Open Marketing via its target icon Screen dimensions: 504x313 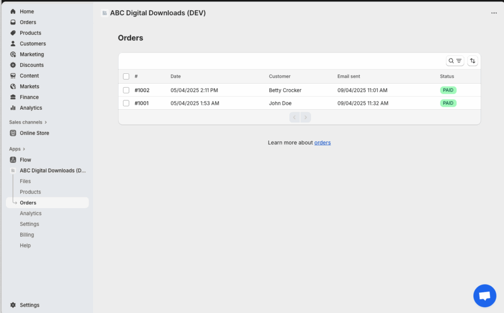(13, 55)
